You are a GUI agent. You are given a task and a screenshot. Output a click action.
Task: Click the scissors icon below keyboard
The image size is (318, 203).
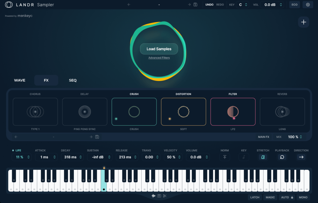click(x=165, y=196)
